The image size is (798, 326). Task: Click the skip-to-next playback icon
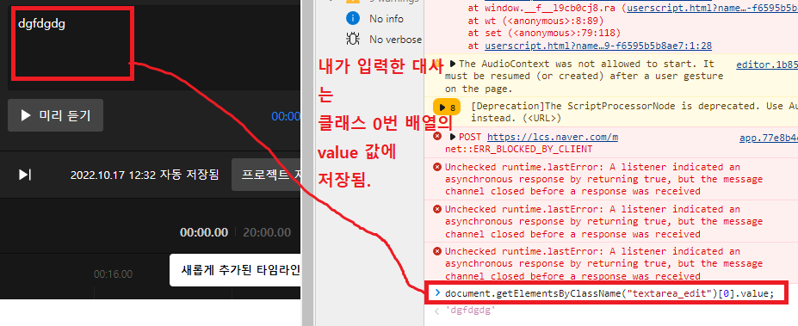click(x=25, y=175)
